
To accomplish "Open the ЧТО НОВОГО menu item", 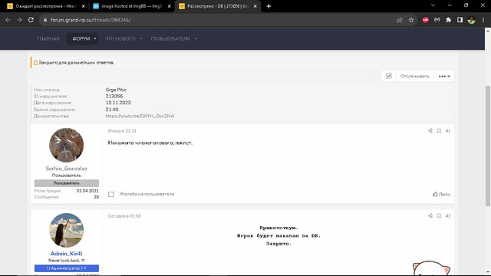I will point(120,39).
